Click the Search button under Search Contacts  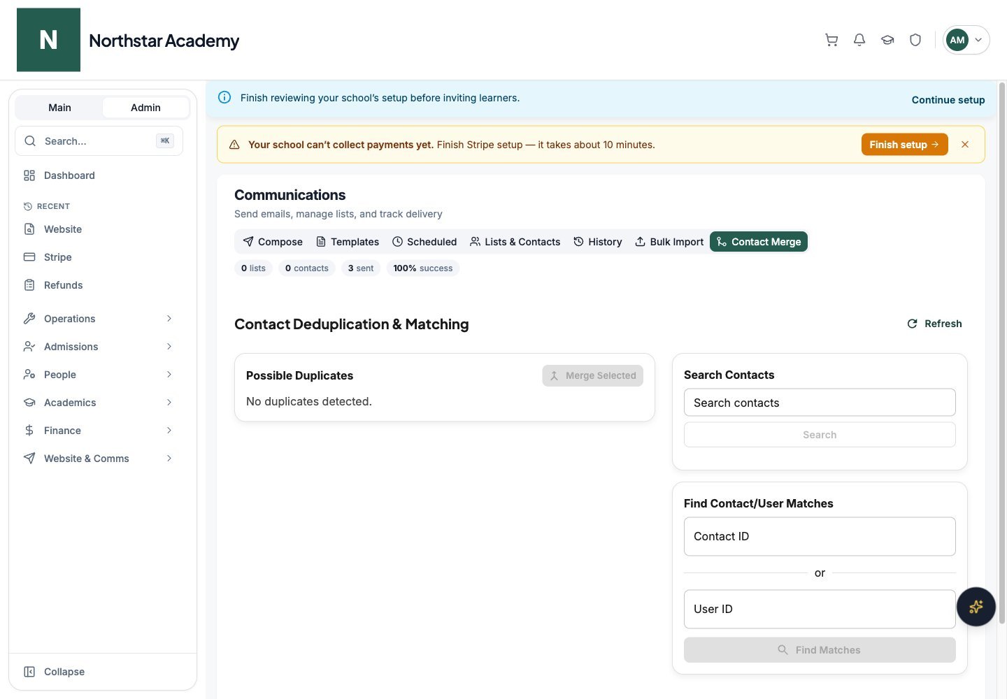pos(820,435)
